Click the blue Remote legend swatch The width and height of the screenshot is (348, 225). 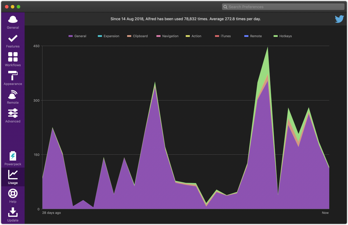[246, 36]
